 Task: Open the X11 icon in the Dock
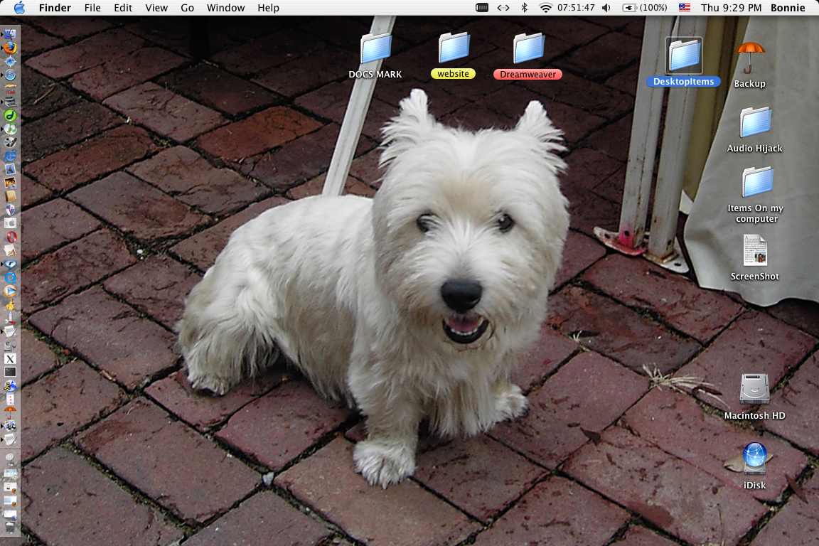click(10, 358)
